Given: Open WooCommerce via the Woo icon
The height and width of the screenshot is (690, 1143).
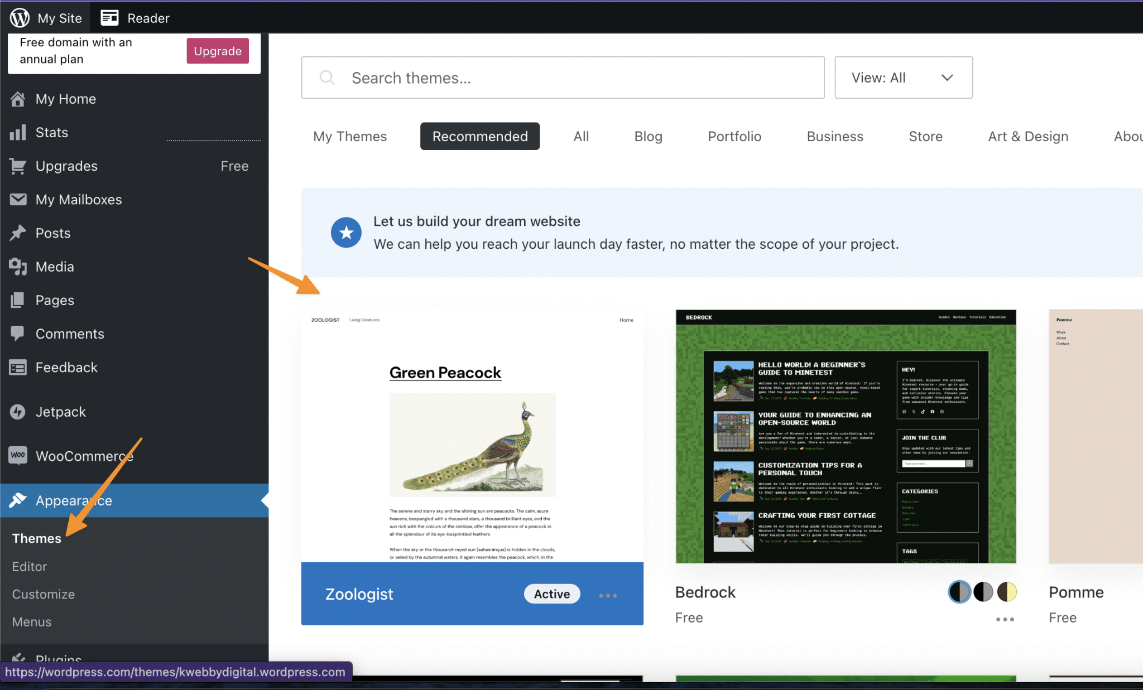Looking at the screenshot, I should [18, 456].
